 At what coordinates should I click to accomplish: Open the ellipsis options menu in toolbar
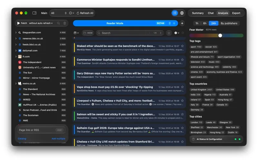[71, 13]
